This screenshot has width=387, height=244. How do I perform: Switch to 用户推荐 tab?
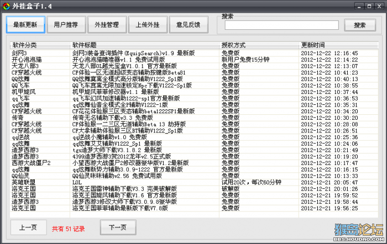66,25
